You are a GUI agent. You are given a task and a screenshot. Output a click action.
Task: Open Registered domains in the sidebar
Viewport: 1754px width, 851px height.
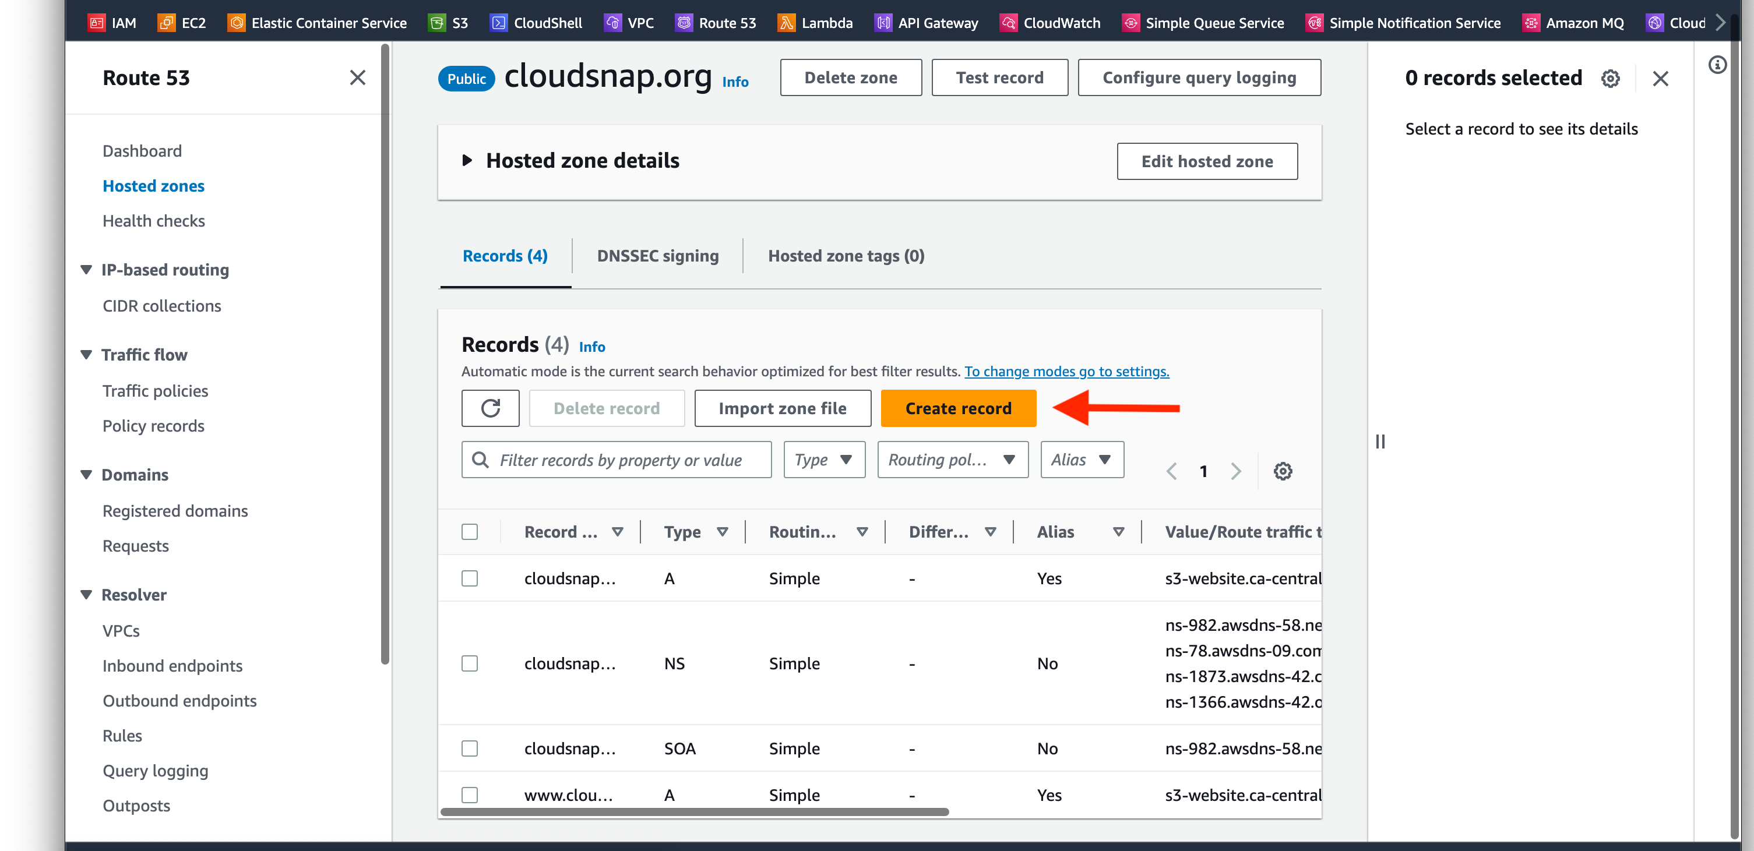175,511
